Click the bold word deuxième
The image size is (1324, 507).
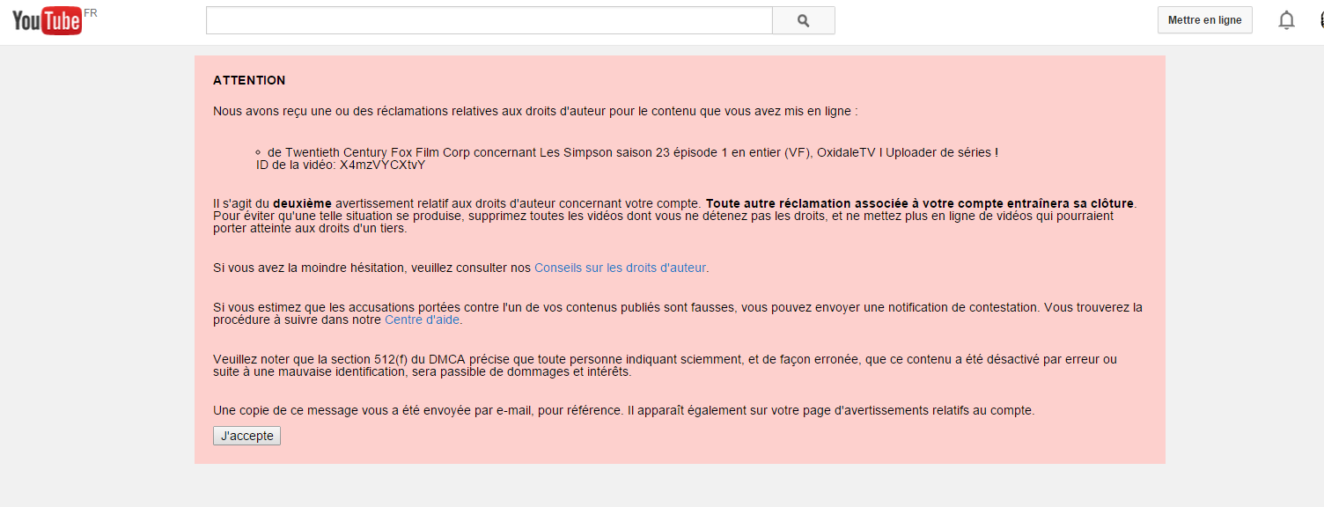click(x=302, y=203)
